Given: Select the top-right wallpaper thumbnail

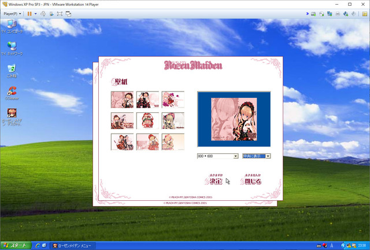Looking at the screenshot, I should coord(173,100).
